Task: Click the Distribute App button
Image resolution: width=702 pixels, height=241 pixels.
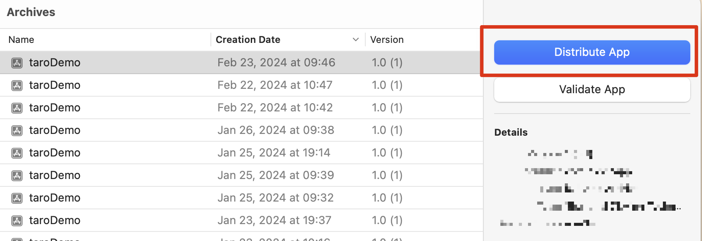Action: pyautogui.click(x=592, y=52)
